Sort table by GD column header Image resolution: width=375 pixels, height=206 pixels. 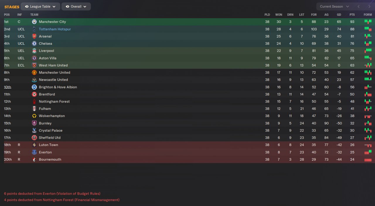pos(339,15)
